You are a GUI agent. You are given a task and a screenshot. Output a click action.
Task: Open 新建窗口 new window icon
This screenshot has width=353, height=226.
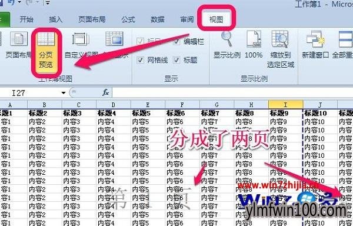[x=315, y=39]
